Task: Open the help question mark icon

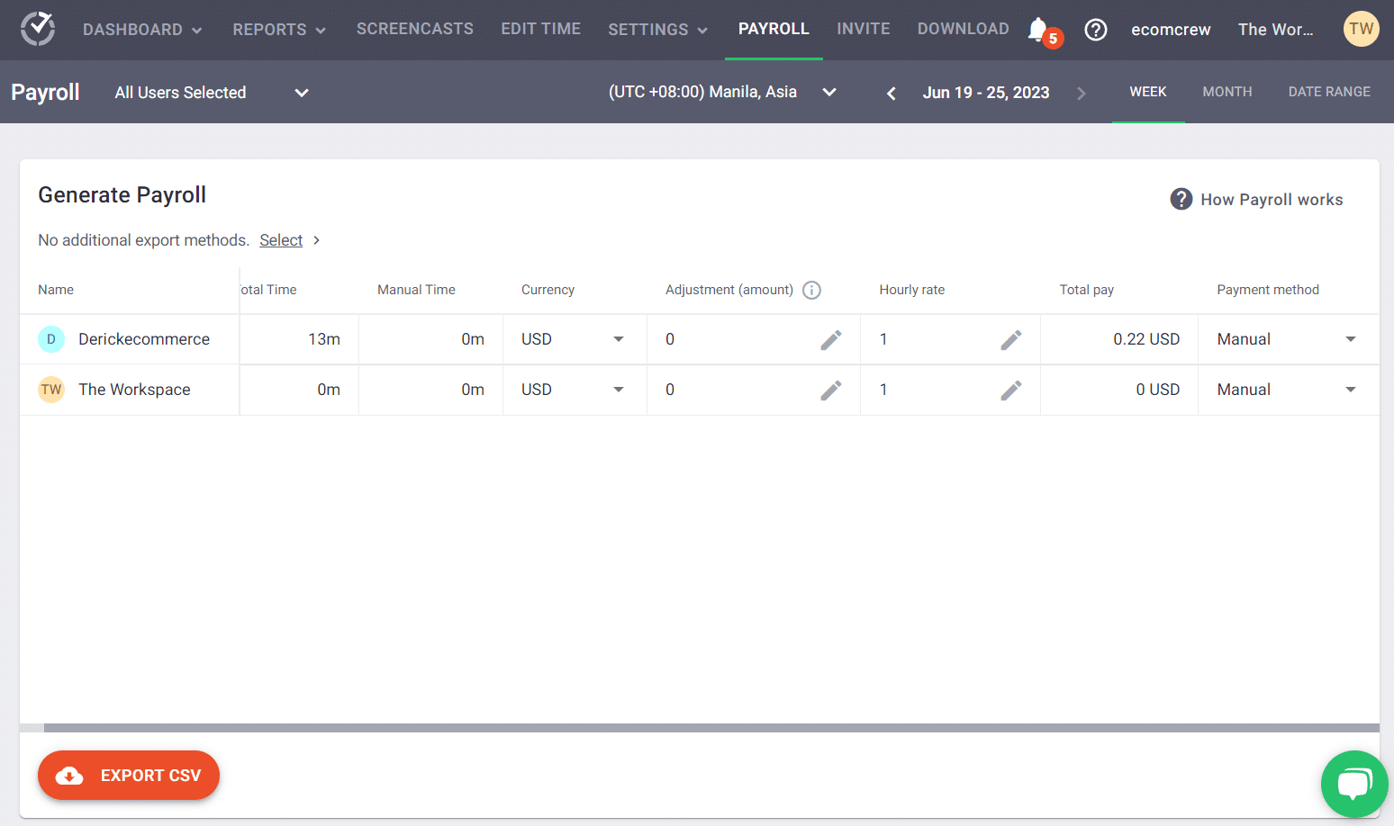Action: coord(1095,30)
